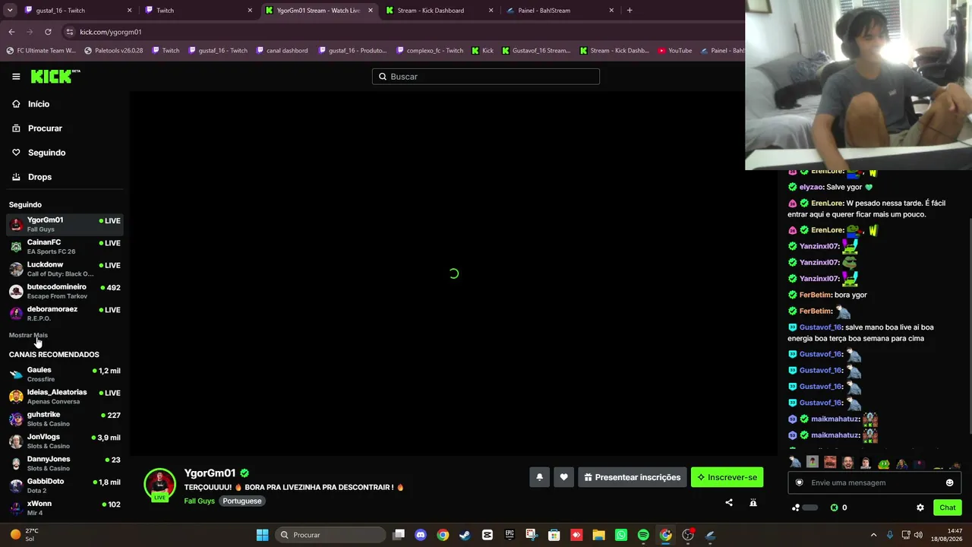Send message with the Chat button

pos(948,507)
